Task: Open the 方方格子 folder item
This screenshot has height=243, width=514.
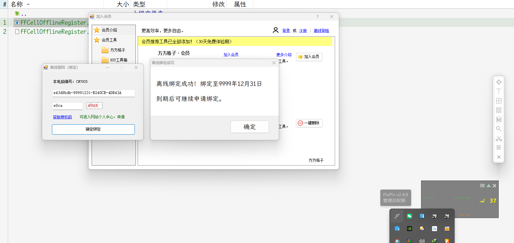Action: point(117,50)
